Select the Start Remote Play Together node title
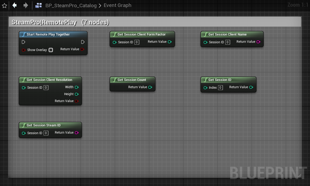 pos(48,34)
